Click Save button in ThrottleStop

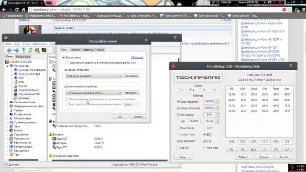click(x=183, y=157)
